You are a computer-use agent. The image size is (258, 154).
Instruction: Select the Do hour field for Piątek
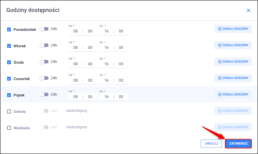[x=106, y=97]
